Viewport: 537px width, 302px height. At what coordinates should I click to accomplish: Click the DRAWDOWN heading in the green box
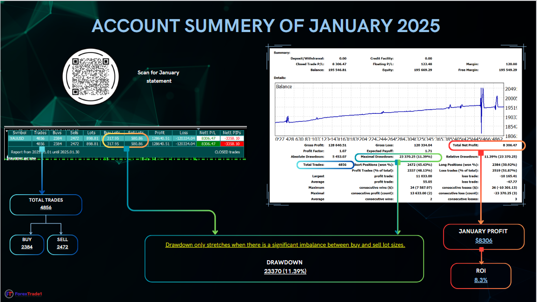(285, 263)
